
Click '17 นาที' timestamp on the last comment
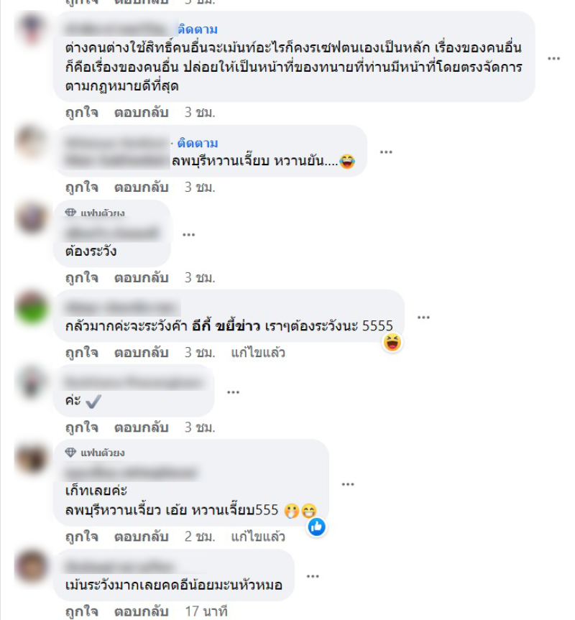coord(206,611)
